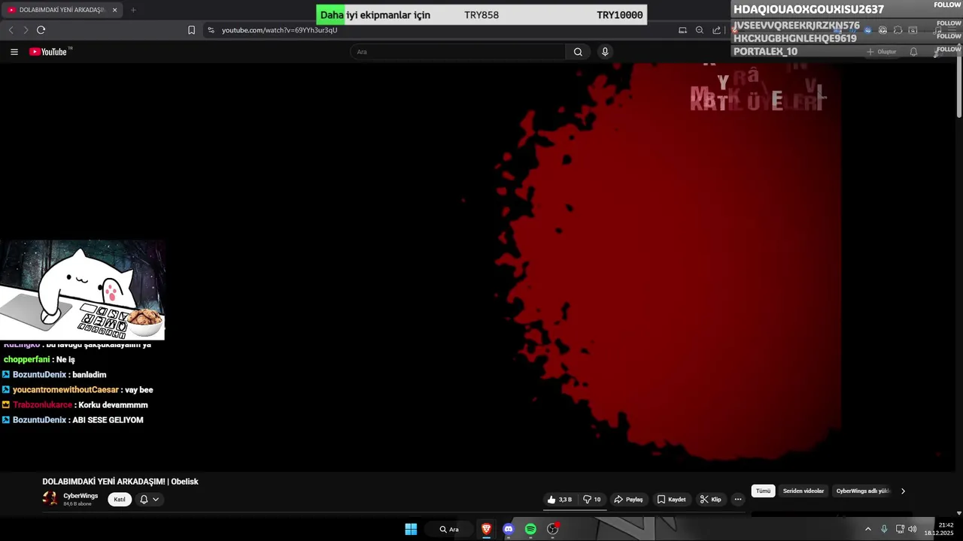
Task: Go back using the browser back arrow
Action: tap(11, 30)
